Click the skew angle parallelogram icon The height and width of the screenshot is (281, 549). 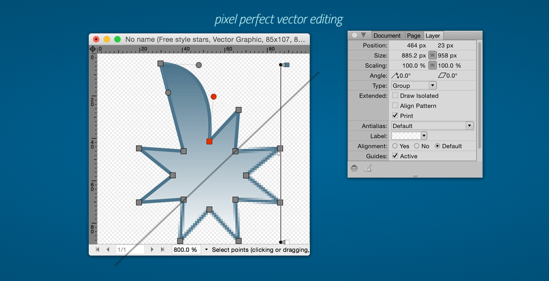click(442, 75)
